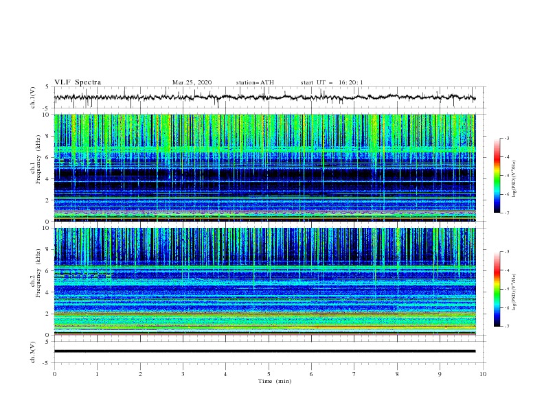544x420 pixels.
Task: Click the ch.2 spectrogram color scale bar
Action: (497, 289)
